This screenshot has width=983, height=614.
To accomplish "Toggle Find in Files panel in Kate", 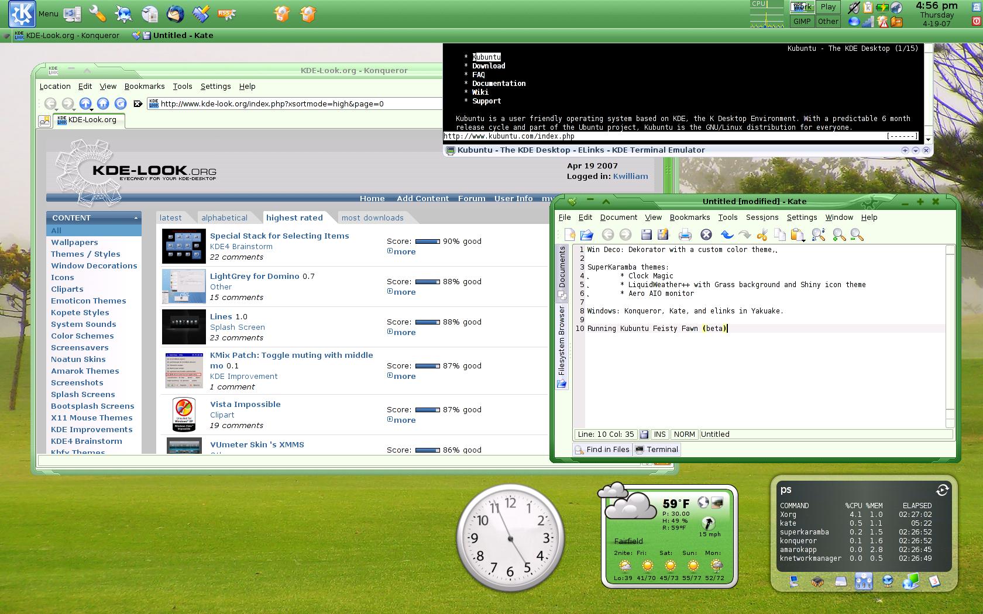I will [602, 449].
